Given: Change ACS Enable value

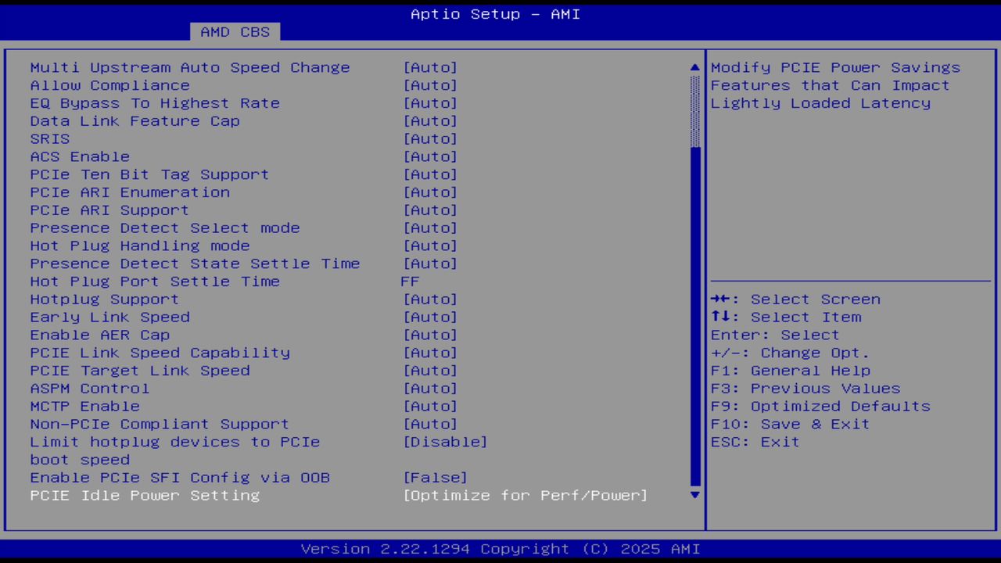Looking at the screenshot, I should (430, 156).
